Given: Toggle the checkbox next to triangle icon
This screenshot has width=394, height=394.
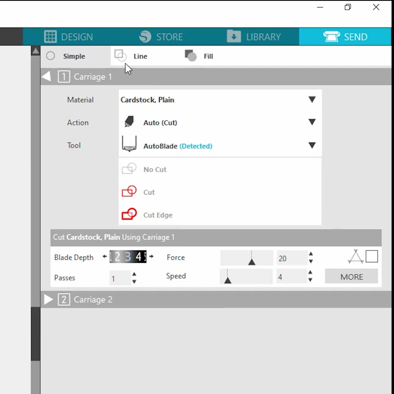Looking at the screenshot, I should pyautogui.click(x=372, y=256).
